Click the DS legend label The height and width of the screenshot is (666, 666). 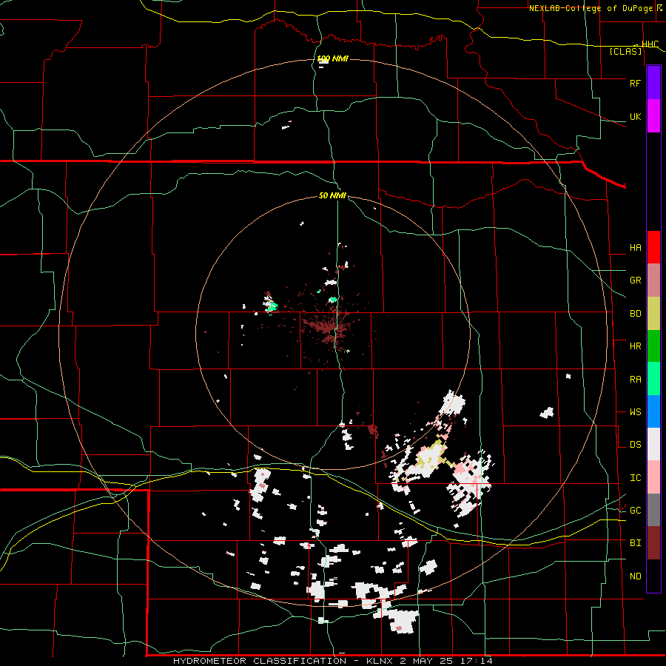click(x=635, y=444)
